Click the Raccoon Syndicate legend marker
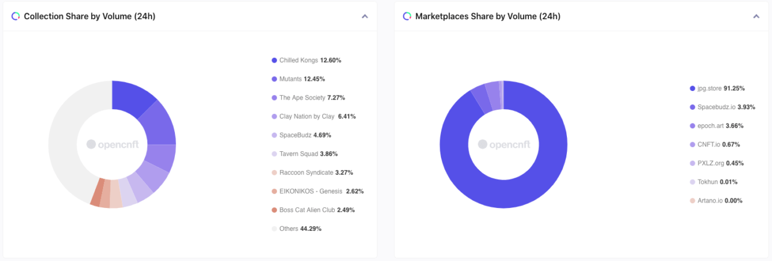This screenshot has width=772, height=261. tap(274, 172)
